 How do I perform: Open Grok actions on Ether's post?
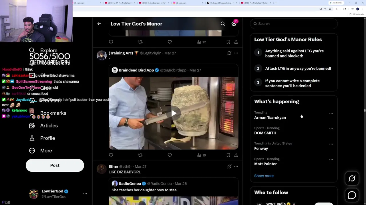229,167
